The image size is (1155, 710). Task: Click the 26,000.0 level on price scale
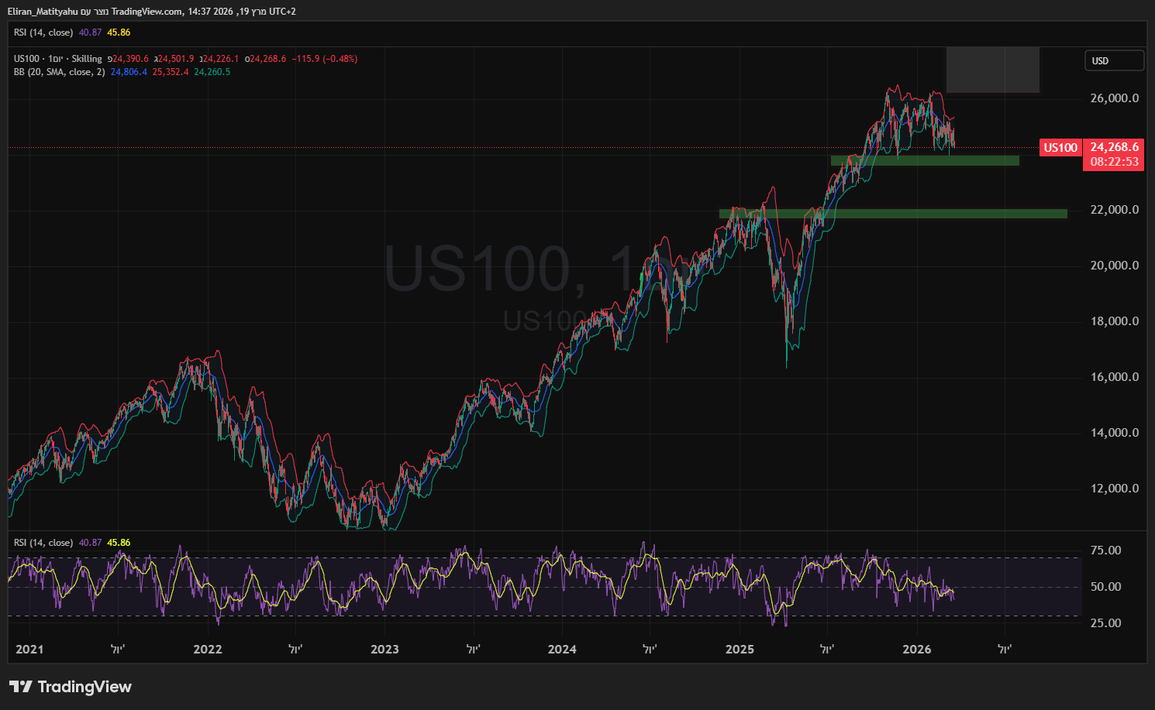point(1114,98)
